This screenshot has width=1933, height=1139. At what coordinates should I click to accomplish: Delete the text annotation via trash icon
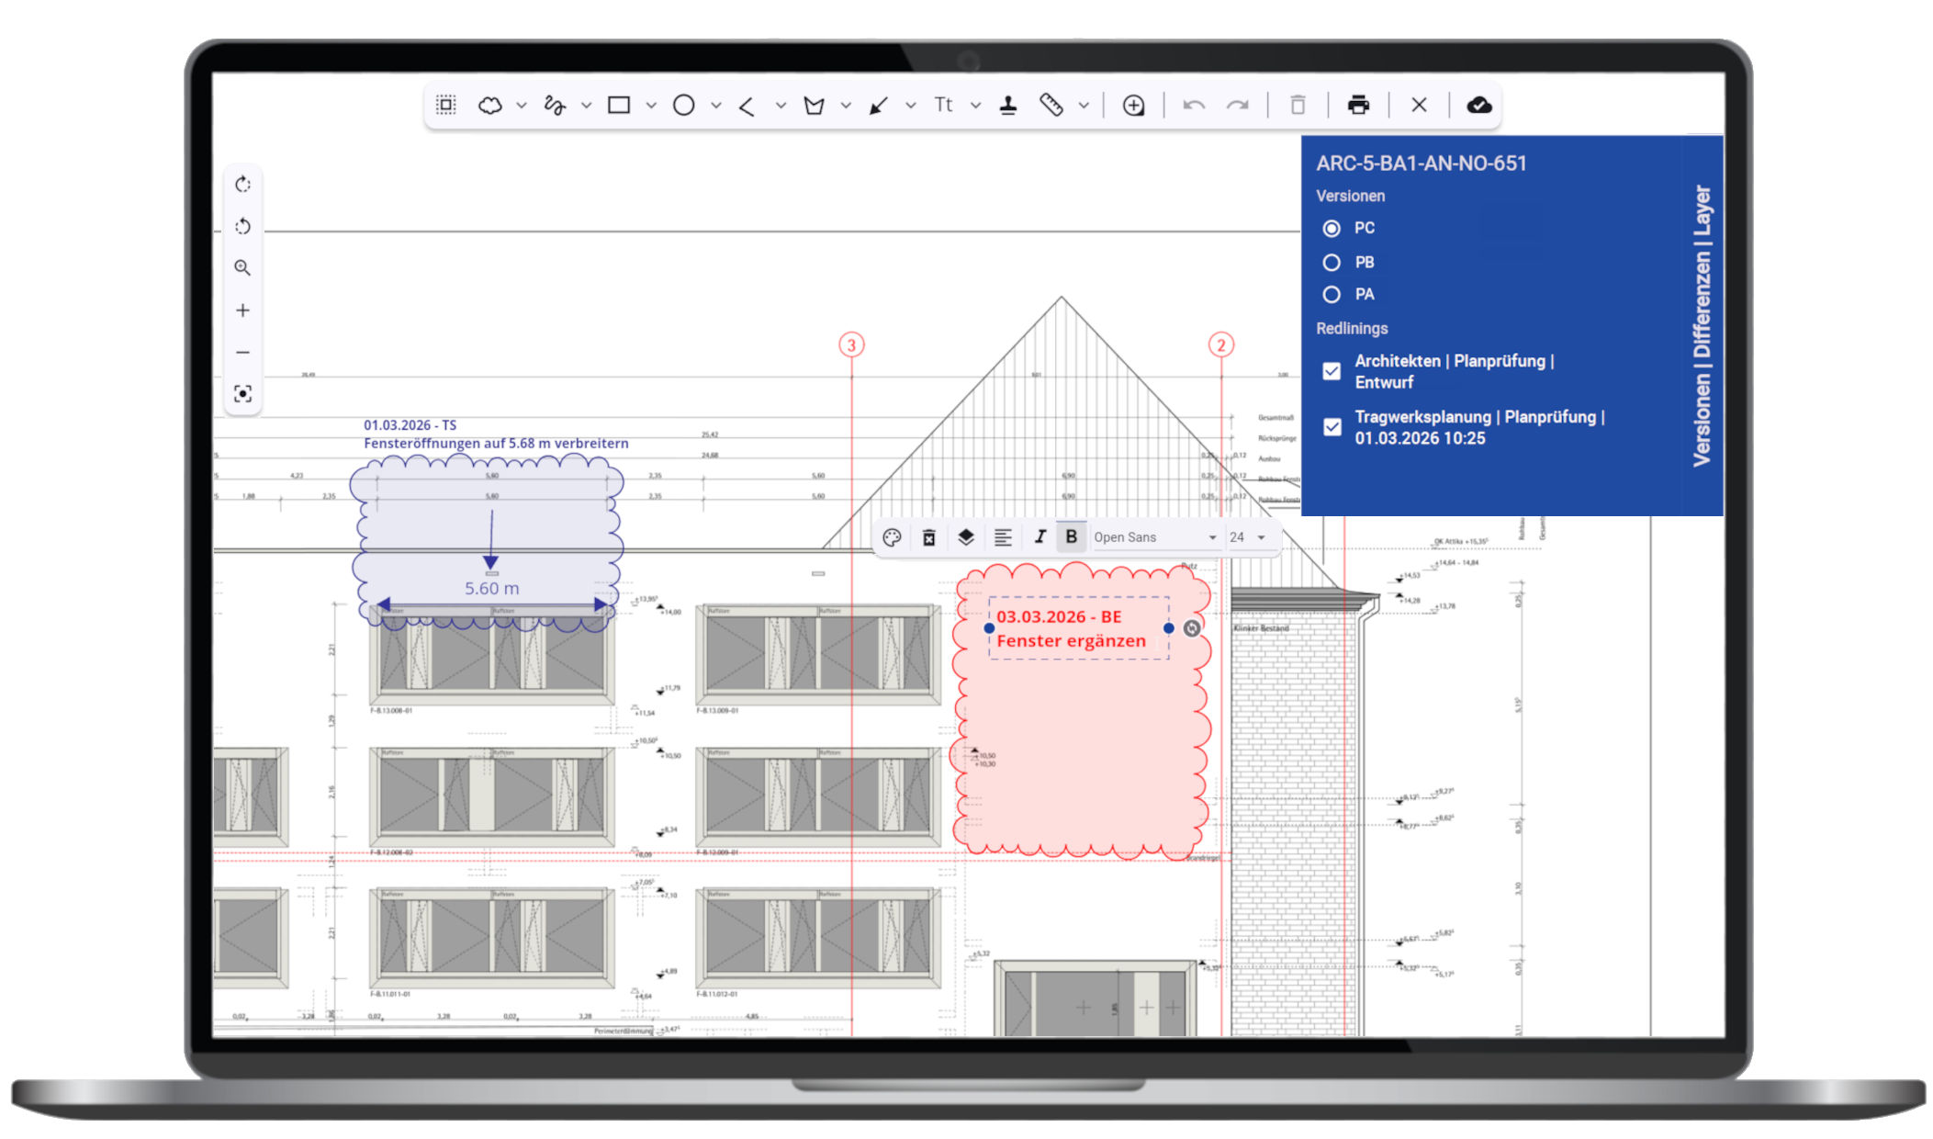pyautogui.click(x=928, y=537)
